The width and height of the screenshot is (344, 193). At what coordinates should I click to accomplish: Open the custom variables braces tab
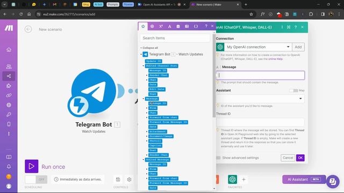point(196,26)
